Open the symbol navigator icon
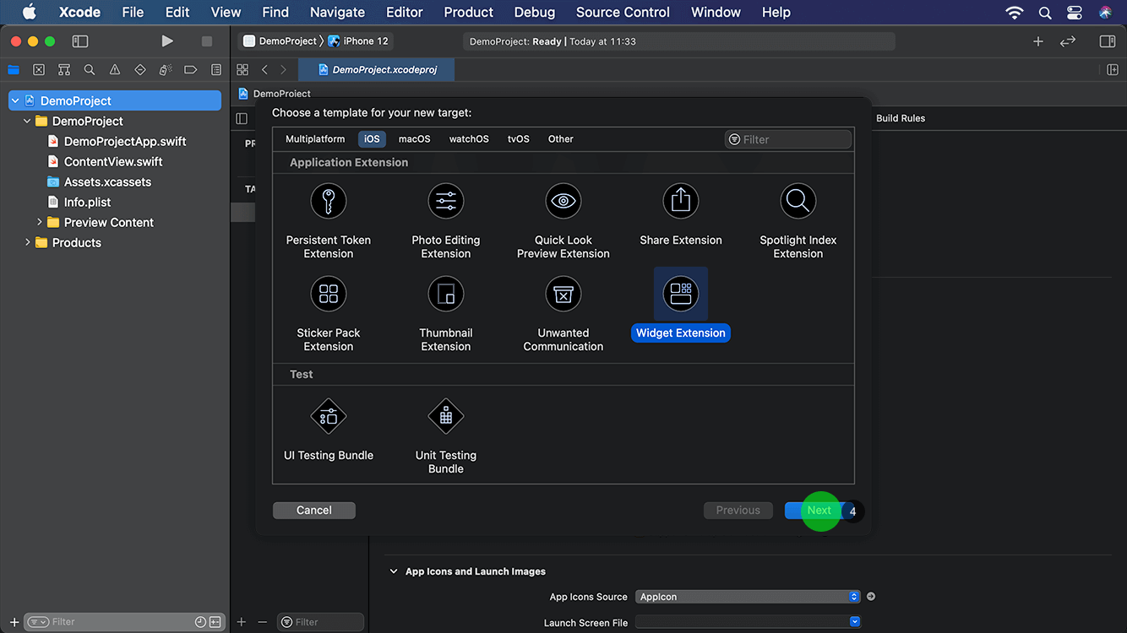This screenshot has height=633, width=1127. click(64, 70)
